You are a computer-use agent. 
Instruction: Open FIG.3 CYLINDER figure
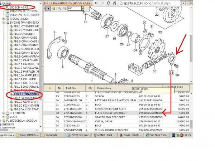(24, 34)
